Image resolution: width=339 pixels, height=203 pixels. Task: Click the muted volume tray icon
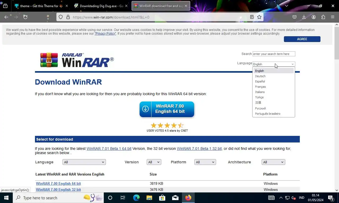[x=294, y=198]
